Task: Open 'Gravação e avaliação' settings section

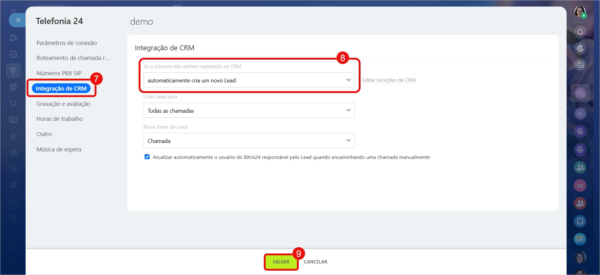Action: tap(63, 104)
